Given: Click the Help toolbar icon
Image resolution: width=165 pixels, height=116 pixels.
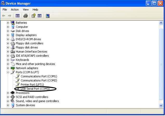Looking at the screenshot, I should click(x=34, y=16).
